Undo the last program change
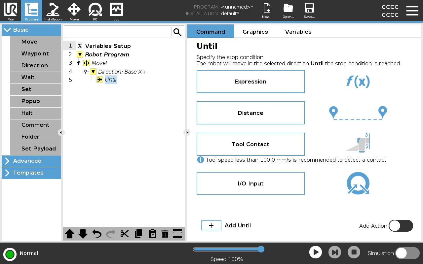The width and height of the screenshot is (423, 264). 97,234
